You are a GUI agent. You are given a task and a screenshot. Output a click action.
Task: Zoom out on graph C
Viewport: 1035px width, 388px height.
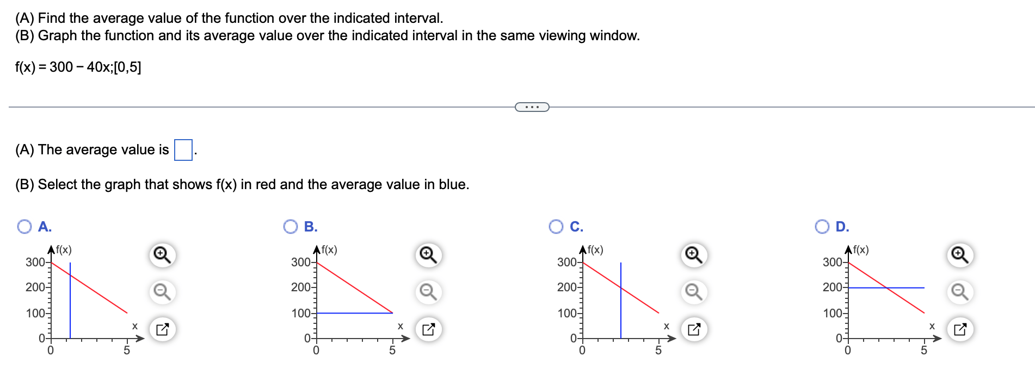(x=694, y=292)
